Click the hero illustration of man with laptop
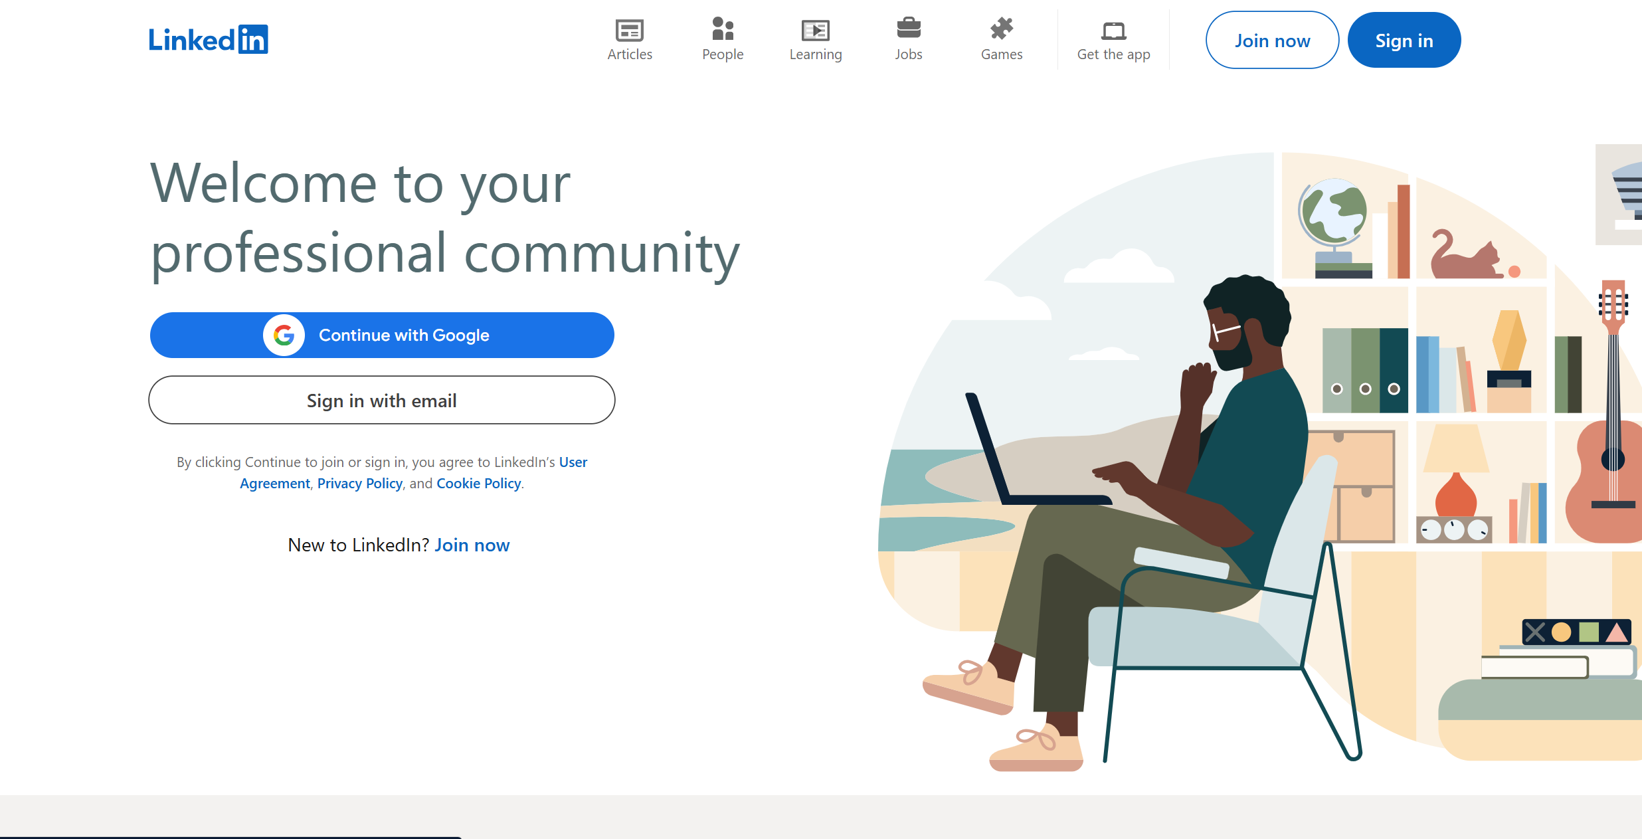Image resolution: width=1642 pixels, height=839 pixels. 1260,458
